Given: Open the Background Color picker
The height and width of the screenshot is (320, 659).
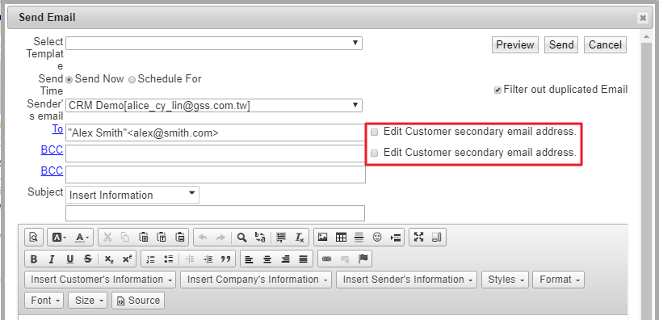Looking at the screenshot, I should point(59,238).
